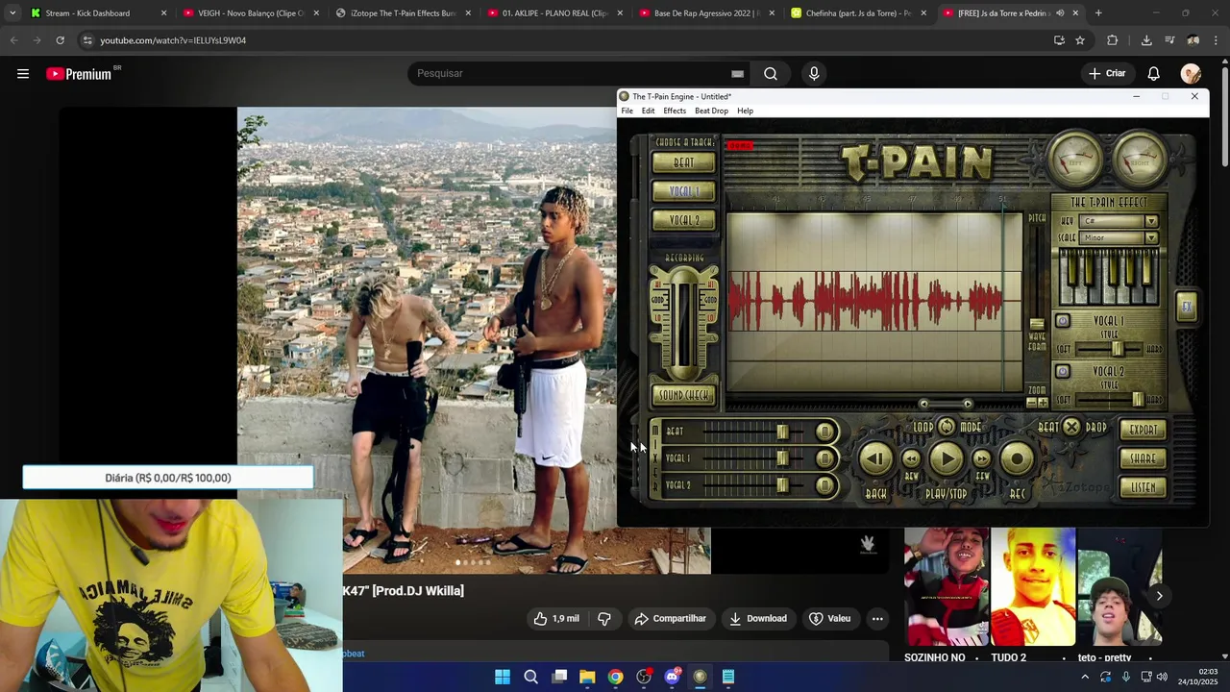This screenshot has width=1230, height=692.
Task: Open the Key dropdown showing C#
Action: (1119, 221)
